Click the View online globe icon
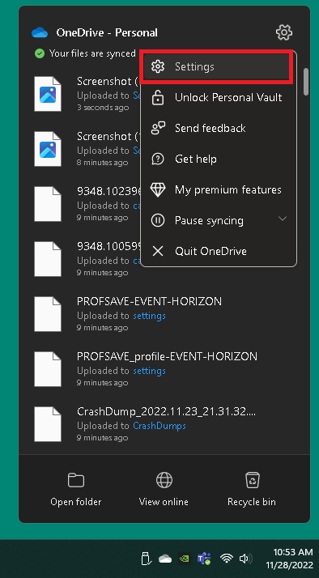The height and width of the screenshot is (578, 319). click(x=164, y=480)
